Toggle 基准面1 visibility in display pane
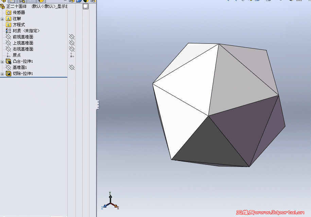The image size is (311, 217). tap(72, 67)
